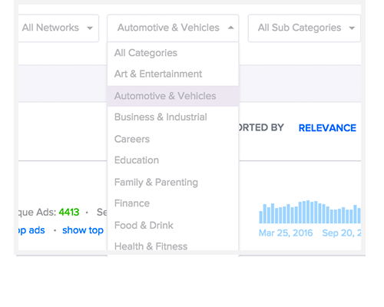Click the up arrow on category dropdown

pos(230,28)
